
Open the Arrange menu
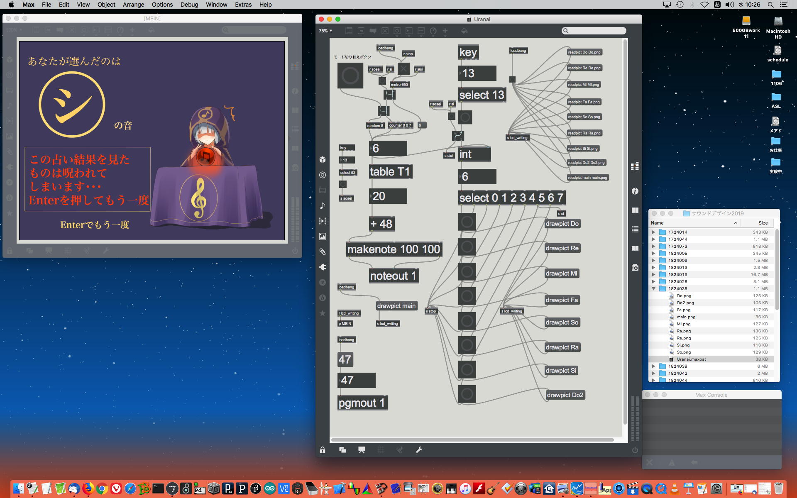[x=133, y=5]
